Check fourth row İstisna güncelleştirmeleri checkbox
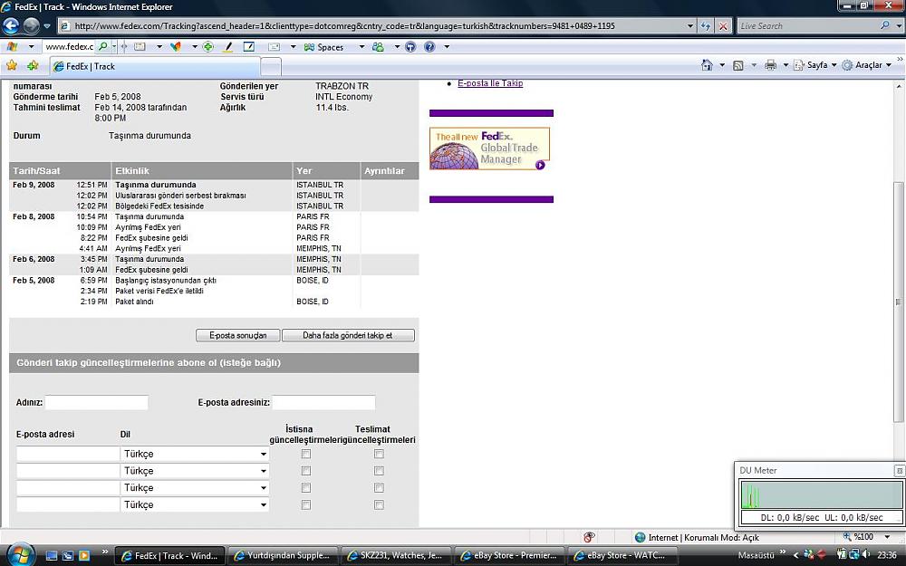This screenshot has width=906, height=566. pyautogui.click(x=306, y=504)
